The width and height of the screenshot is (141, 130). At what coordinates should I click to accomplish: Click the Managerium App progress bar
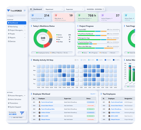[x=98, y=40]
